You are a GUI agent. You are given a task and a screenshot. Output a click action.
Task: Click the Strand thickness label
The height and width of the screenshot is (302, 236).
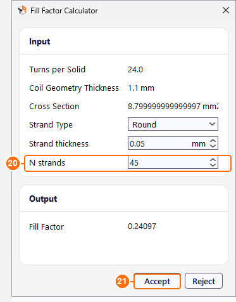click(x=59, y=144)
